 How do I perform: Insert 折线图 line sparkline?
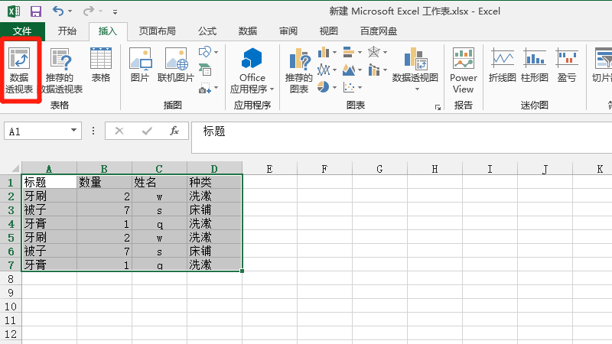pos(503,66)
